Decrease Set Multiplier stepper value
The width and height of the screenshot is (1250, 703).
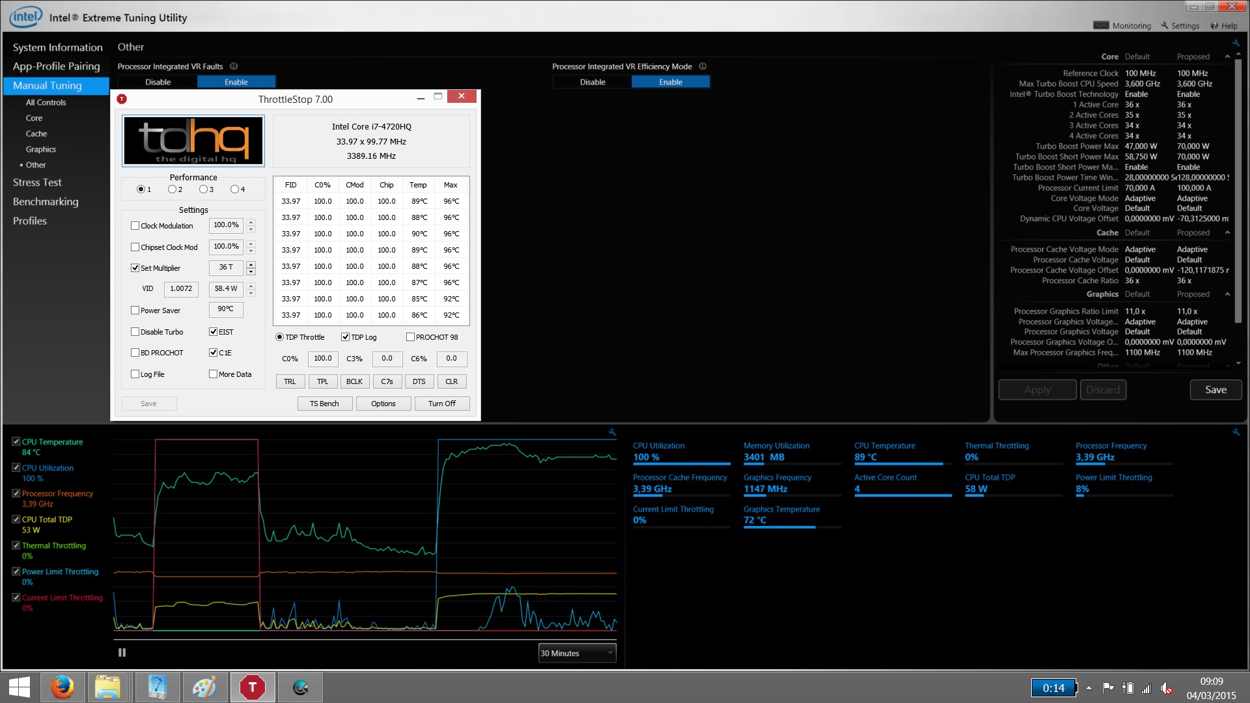pyautogui.click(x=251, y=271)
